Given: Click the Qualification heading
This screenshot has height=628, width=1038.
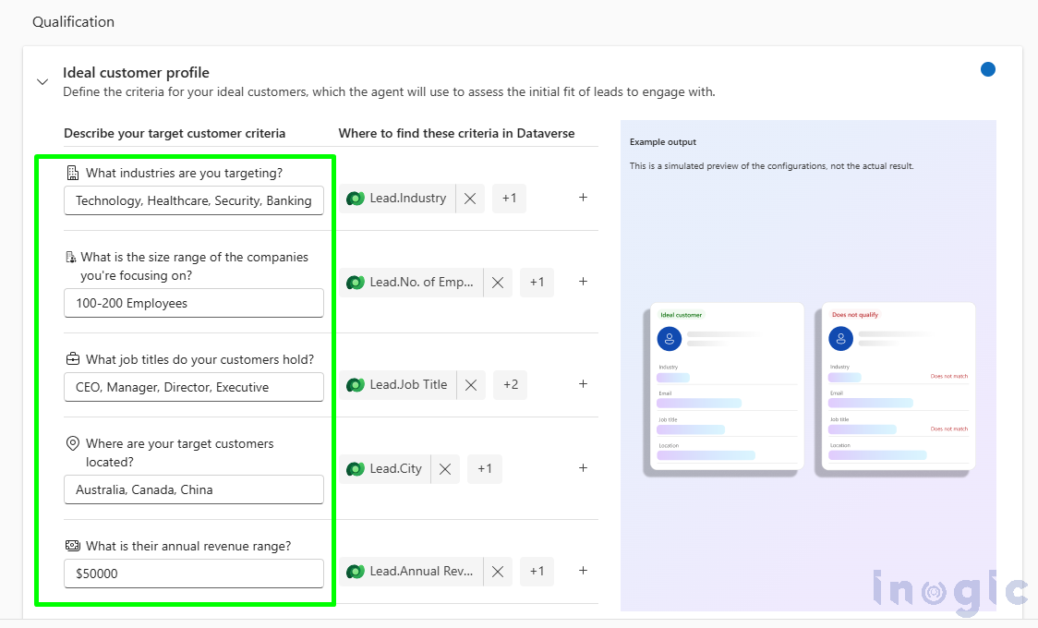Looking at the screenshot, I should (x=74, y=22).
